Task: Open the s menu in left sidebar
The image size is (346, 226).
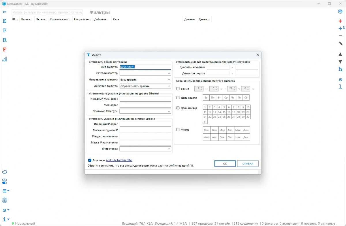Action: [6, 210]
